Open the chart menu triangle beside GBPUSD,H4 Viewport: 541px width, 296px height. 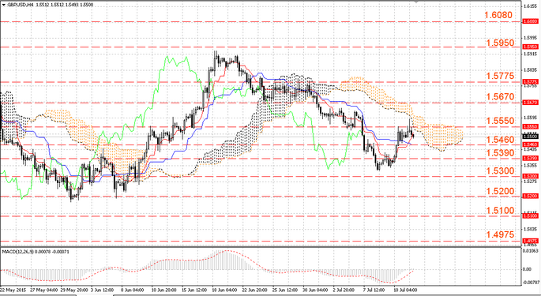[4, 5]
